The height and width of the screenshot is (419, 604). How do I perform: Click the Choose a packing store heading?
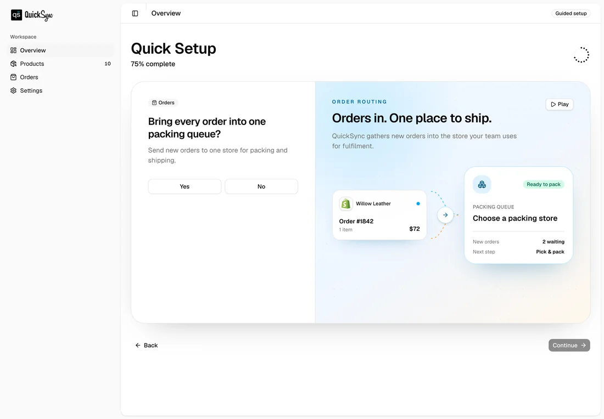pyautogui.click(x=515, y=218)
